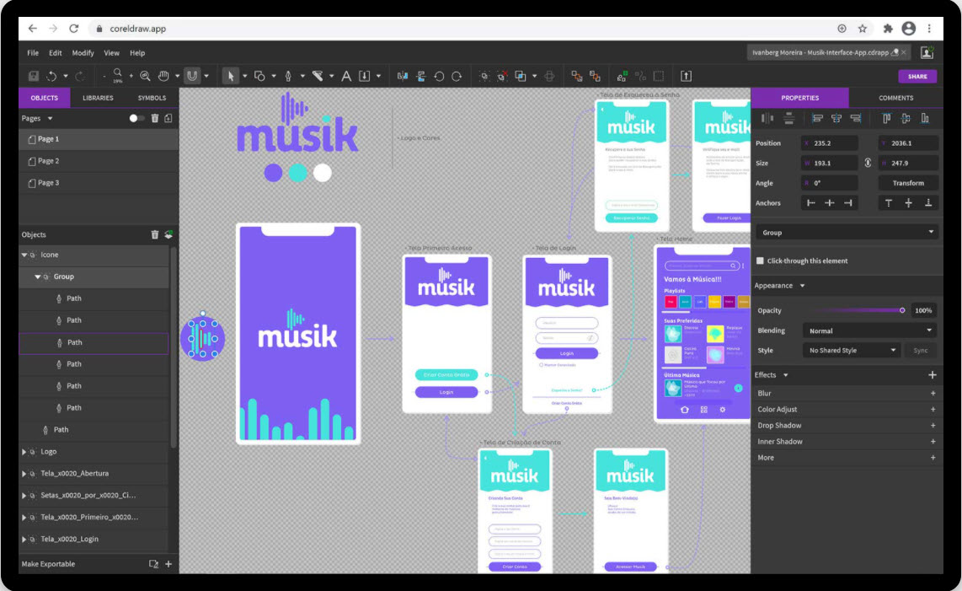The height and width of the screenshot is (591, 962).
Task: Collapse the Appearance section arrow
Action: [802, 286]
